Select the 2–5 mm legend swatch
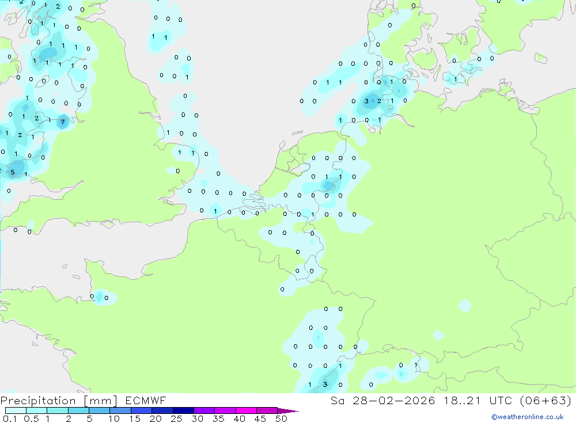 pos(78,410)
